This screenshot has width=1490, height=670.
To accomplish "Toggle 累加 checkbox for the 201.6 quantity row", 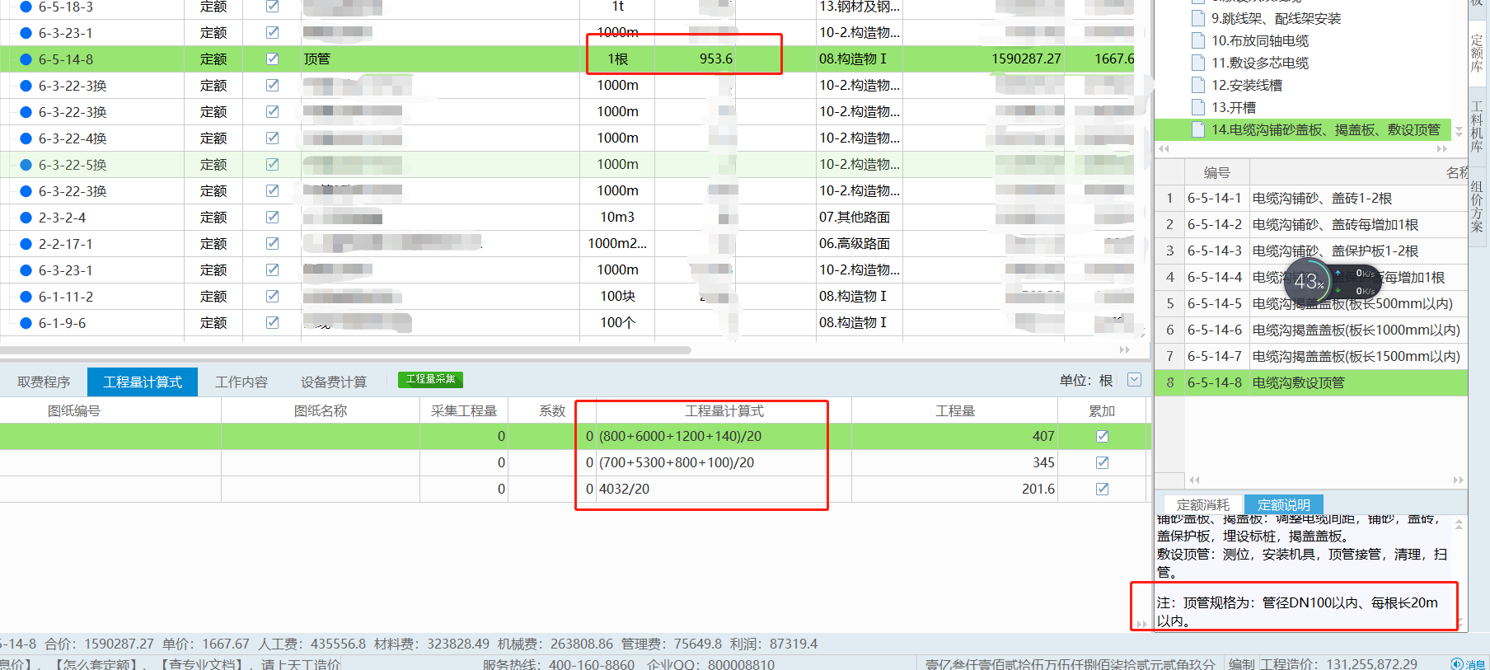I will tap(1102, 489).
